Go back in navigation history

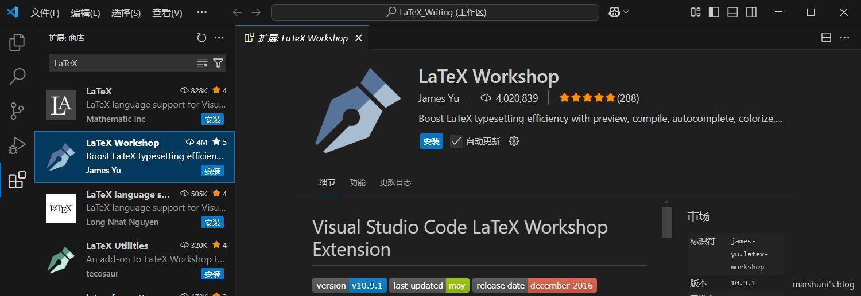pos(237,12)
